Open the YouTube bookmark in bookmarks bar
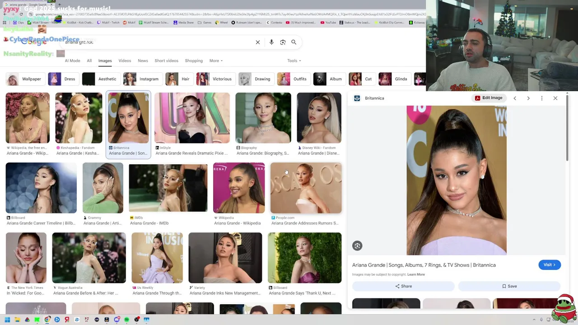 [x=328, y=22]
